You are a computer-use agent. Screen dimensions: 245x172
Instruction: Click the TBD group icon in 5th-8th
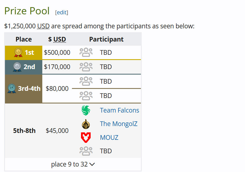tap(86, 151)
